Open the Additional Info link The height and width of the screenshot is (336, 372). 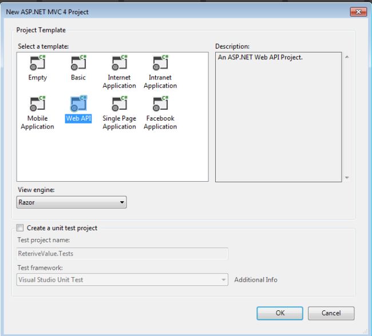256,280
